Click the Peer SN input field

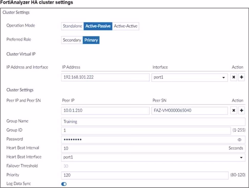click(189, 111)
